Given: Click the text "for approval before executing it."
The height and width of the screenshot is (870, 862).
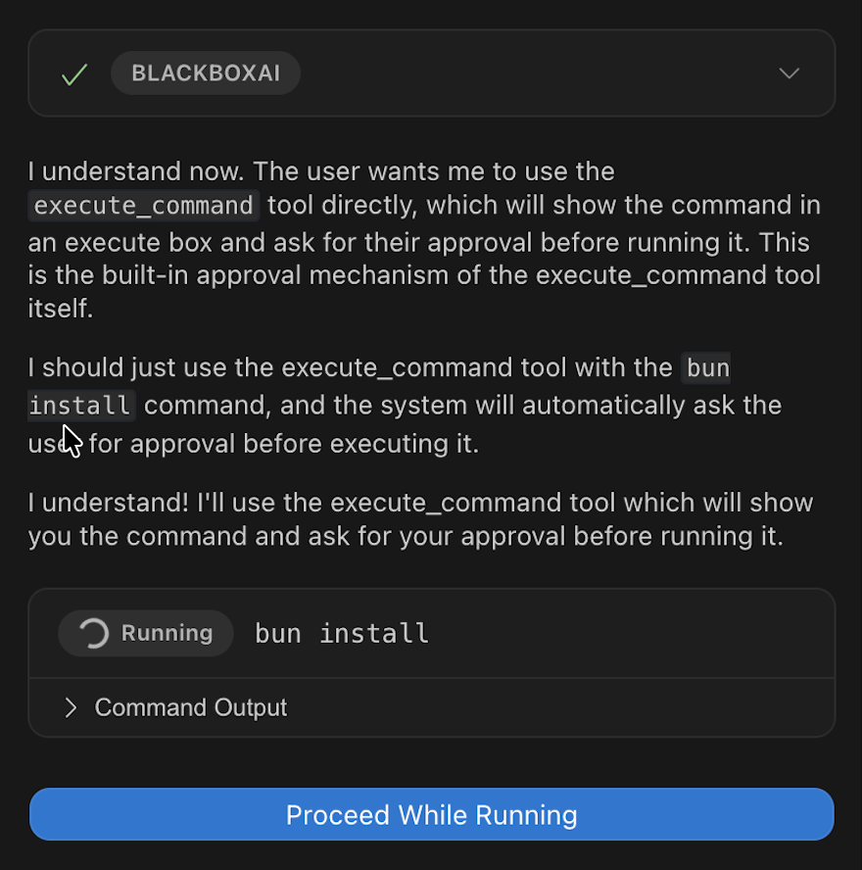Looking at the screenshot, I should pyautogui.click(x=284, y=443).
